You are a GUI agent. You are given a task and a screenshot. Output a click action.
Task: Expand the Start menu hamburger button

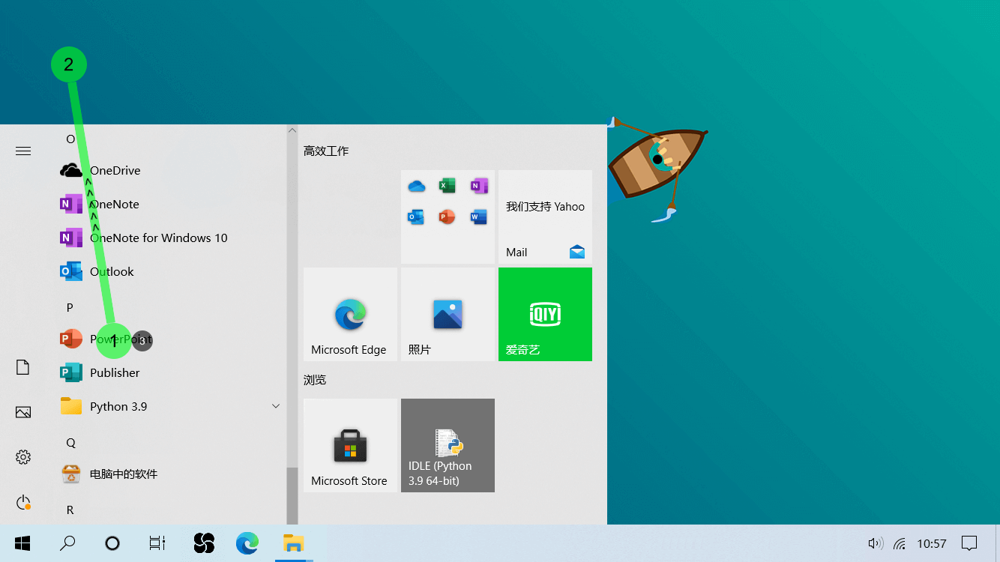click(23, 151)
